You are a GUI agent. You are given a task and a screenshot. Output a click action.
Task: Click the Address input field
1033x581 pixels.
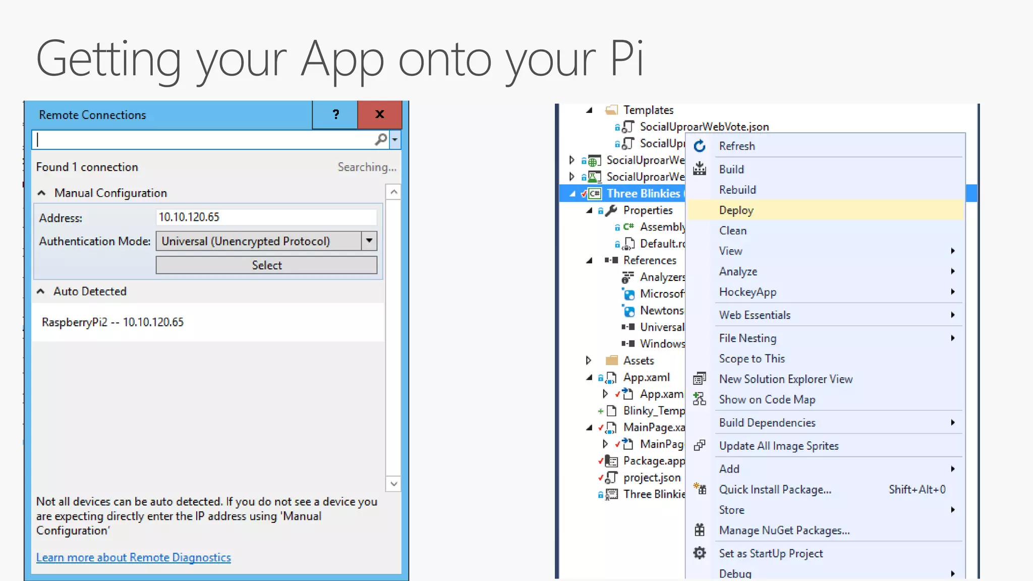coord(266,217)
